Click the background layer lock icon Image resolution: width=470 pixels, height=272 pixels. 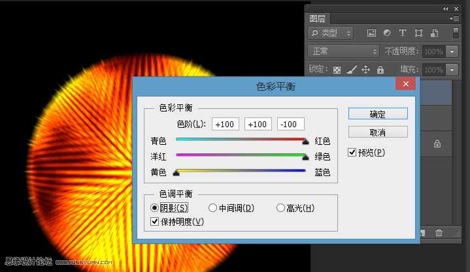click(437, 144)
